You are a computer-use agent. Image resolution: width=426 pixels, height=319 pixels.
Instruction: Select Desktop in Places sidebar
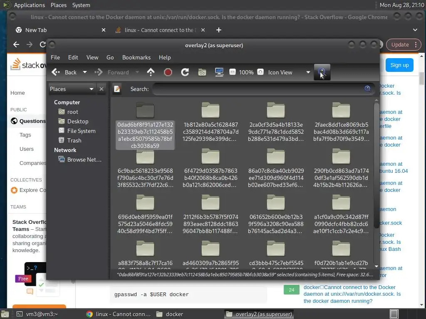(73, 121)
